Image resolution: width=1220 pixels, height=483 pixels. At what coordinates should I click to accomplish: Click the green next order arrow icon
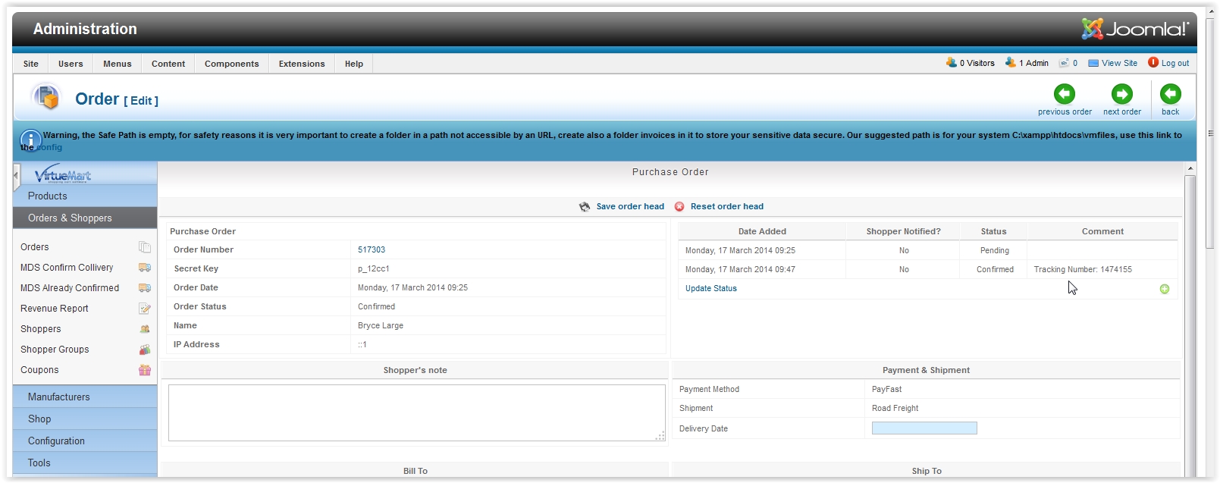click(x=1121, y=94)
